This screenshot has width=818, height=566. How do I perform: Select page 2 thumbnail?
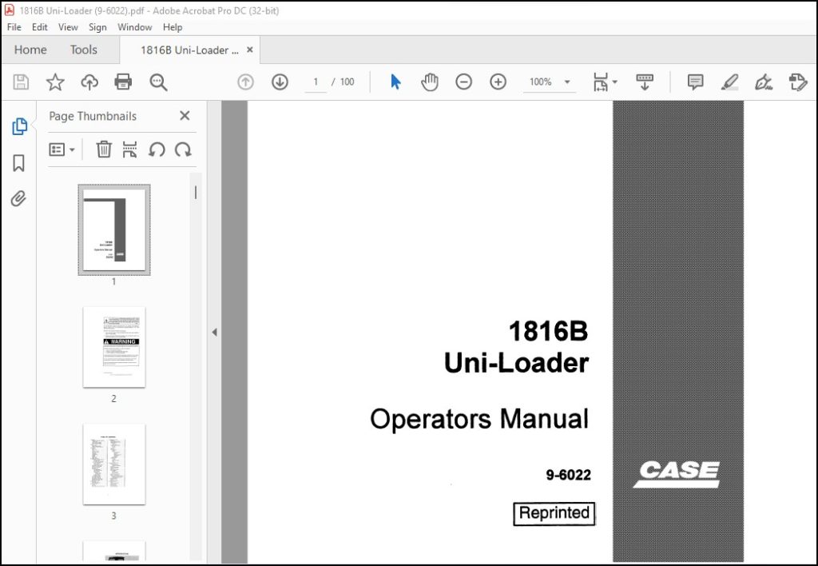(114, 347)
